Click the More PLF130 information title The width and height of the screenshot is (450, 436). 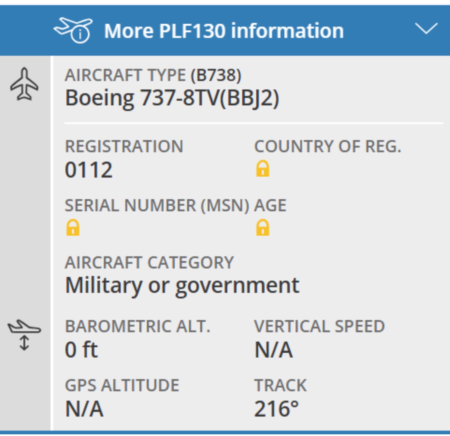point(224,31)
